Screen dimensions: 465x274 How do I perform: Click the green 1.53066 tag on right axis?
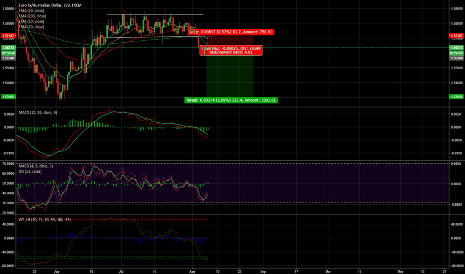pos(457,97)
